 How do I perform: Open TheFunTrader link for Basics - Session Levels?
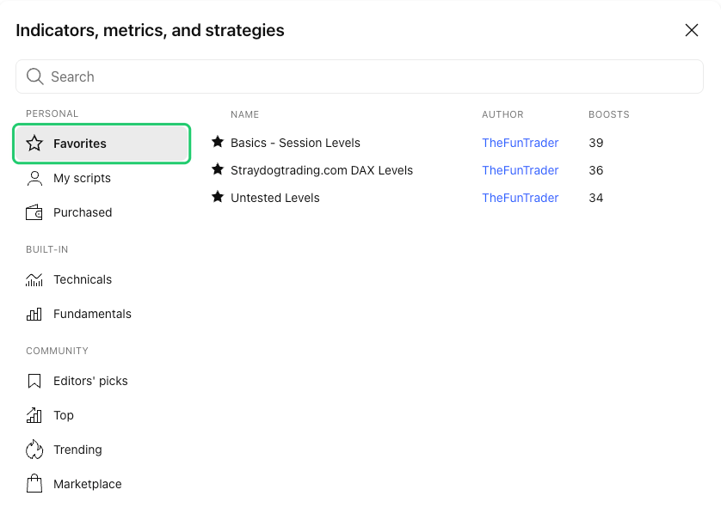point(520,143)
